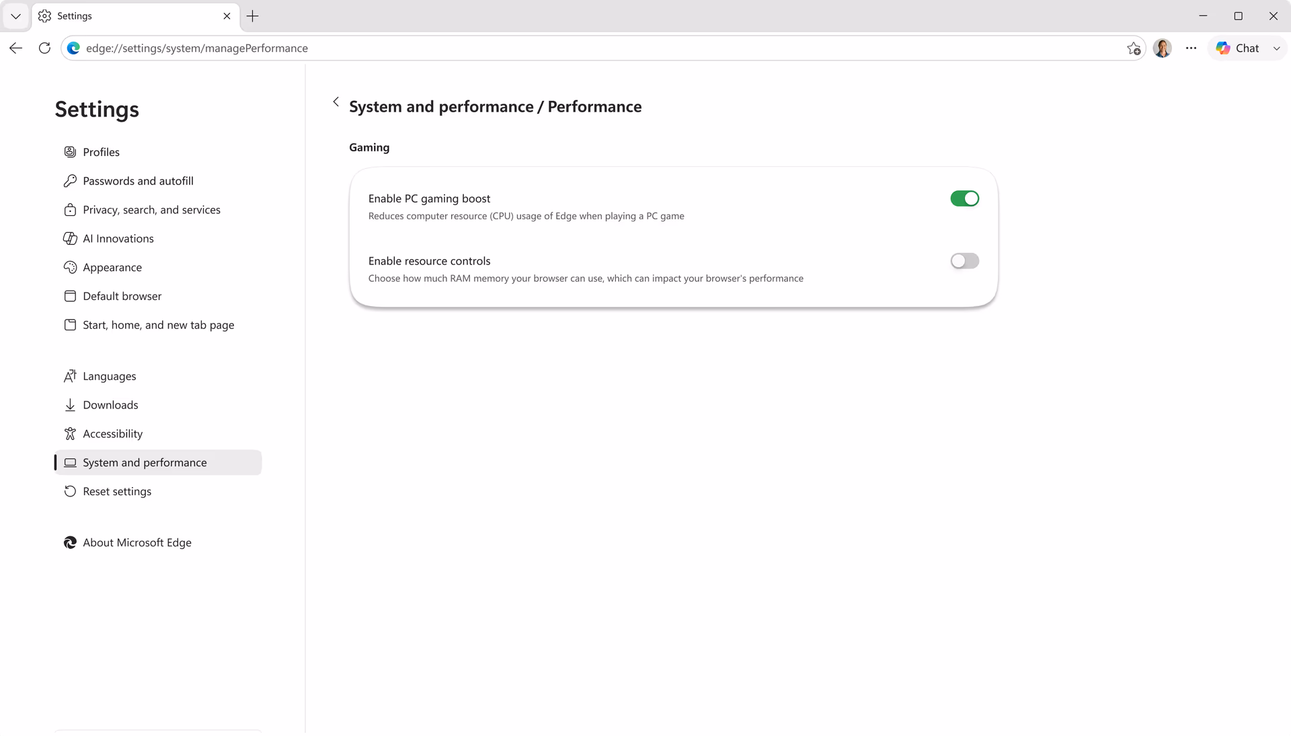This screenshot has height=736, width=1291.
Task: Open AI Innovations settings
Action: pos(158,239)
